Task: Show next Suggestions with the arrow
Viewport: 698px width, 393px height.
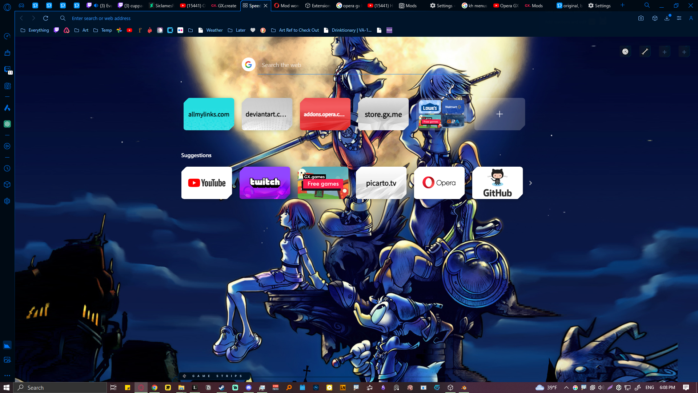Action: click(x=530, y=183)
